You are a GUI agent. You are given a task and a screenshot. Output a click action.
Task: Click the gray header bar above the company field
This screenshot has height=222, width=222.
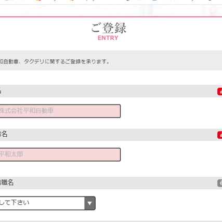click(111, 91)
